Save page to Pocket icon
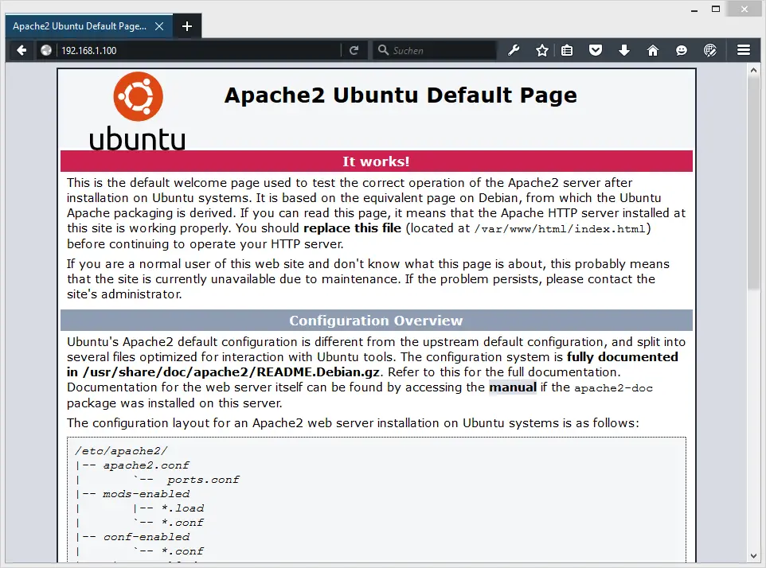This screenshot has height=568, width=766. (x=596, y=50)
